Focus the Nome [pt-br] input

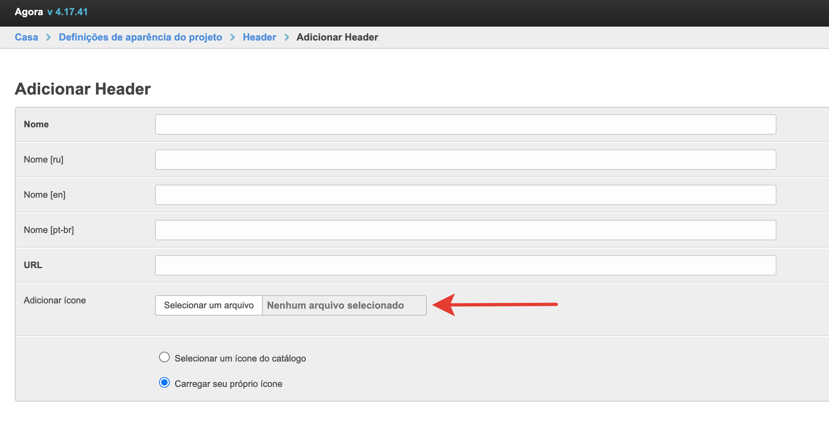(465, 230)
